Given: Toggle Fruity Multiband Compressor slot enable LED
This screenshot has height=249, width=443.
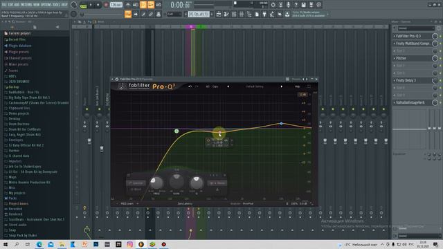Looking at the screenshot, I should tap(440, 44).
